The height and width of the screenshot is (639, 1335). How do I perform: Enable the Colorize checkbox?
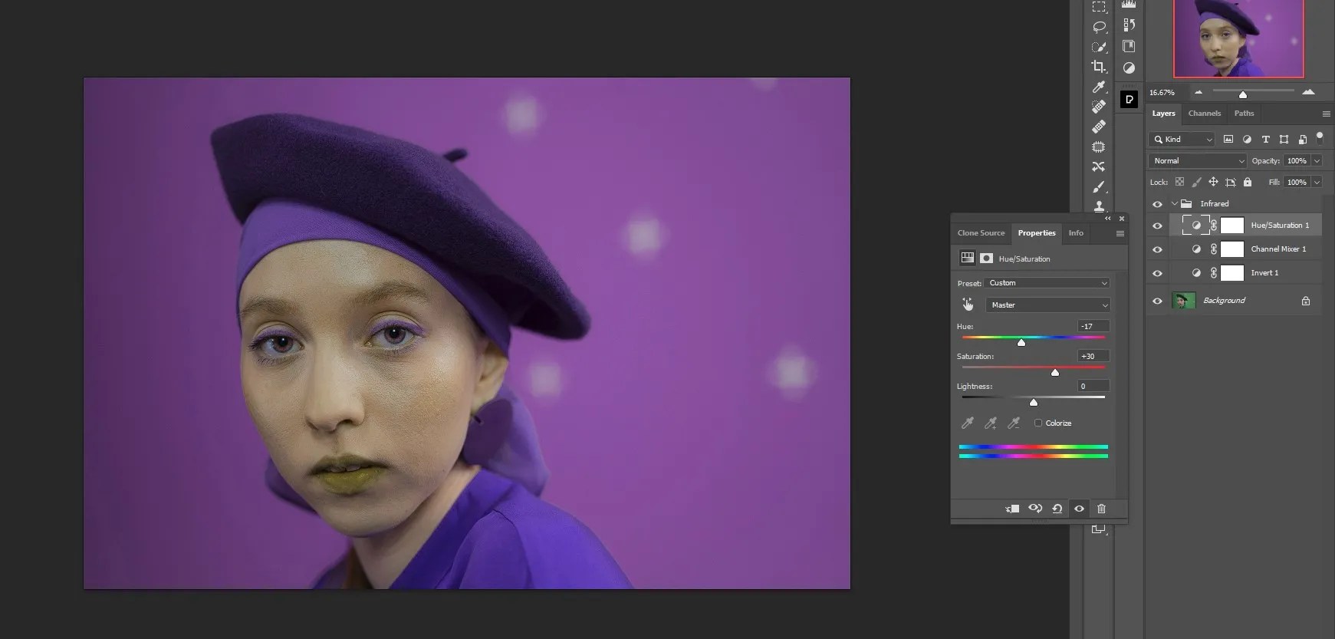tap(1038, 423)
